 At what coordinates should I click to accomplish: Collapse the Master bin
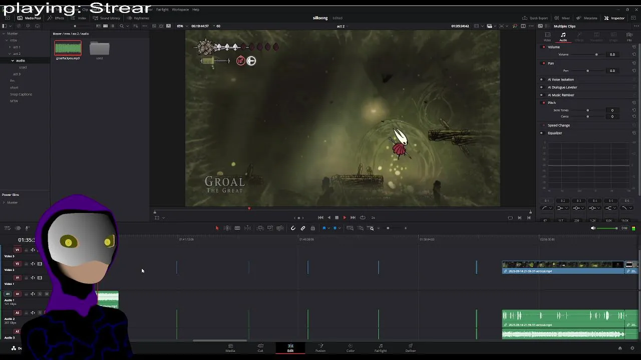[x=4, y=33]
